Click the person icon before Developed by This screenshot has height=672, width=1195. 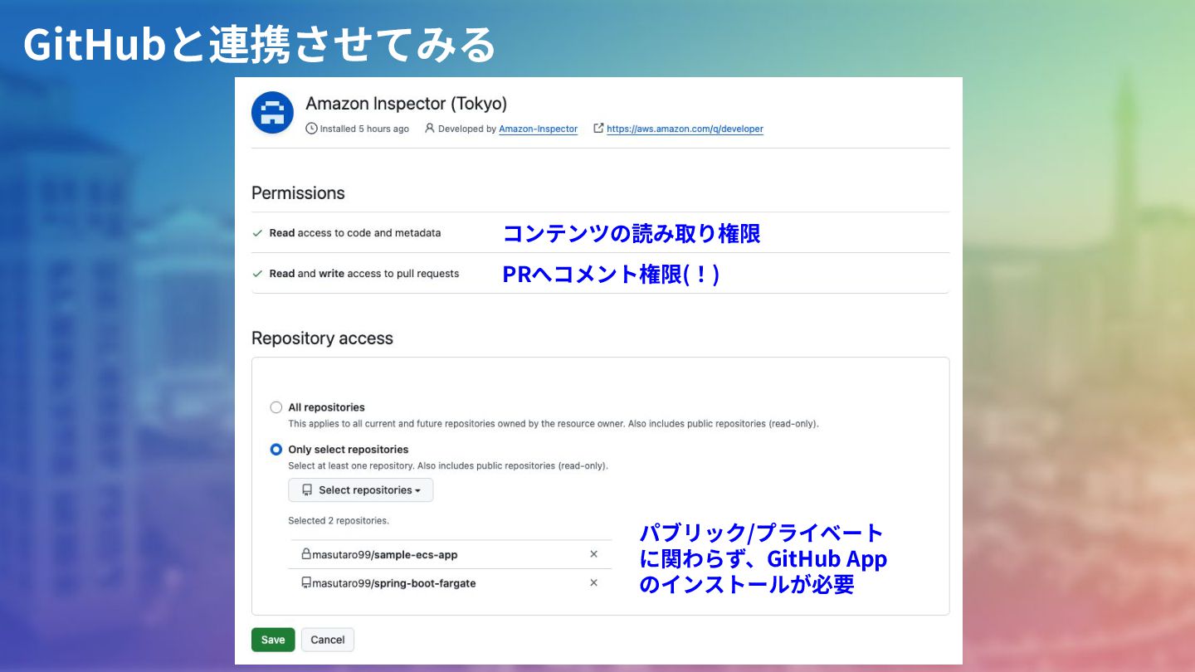tap(430, 129)
